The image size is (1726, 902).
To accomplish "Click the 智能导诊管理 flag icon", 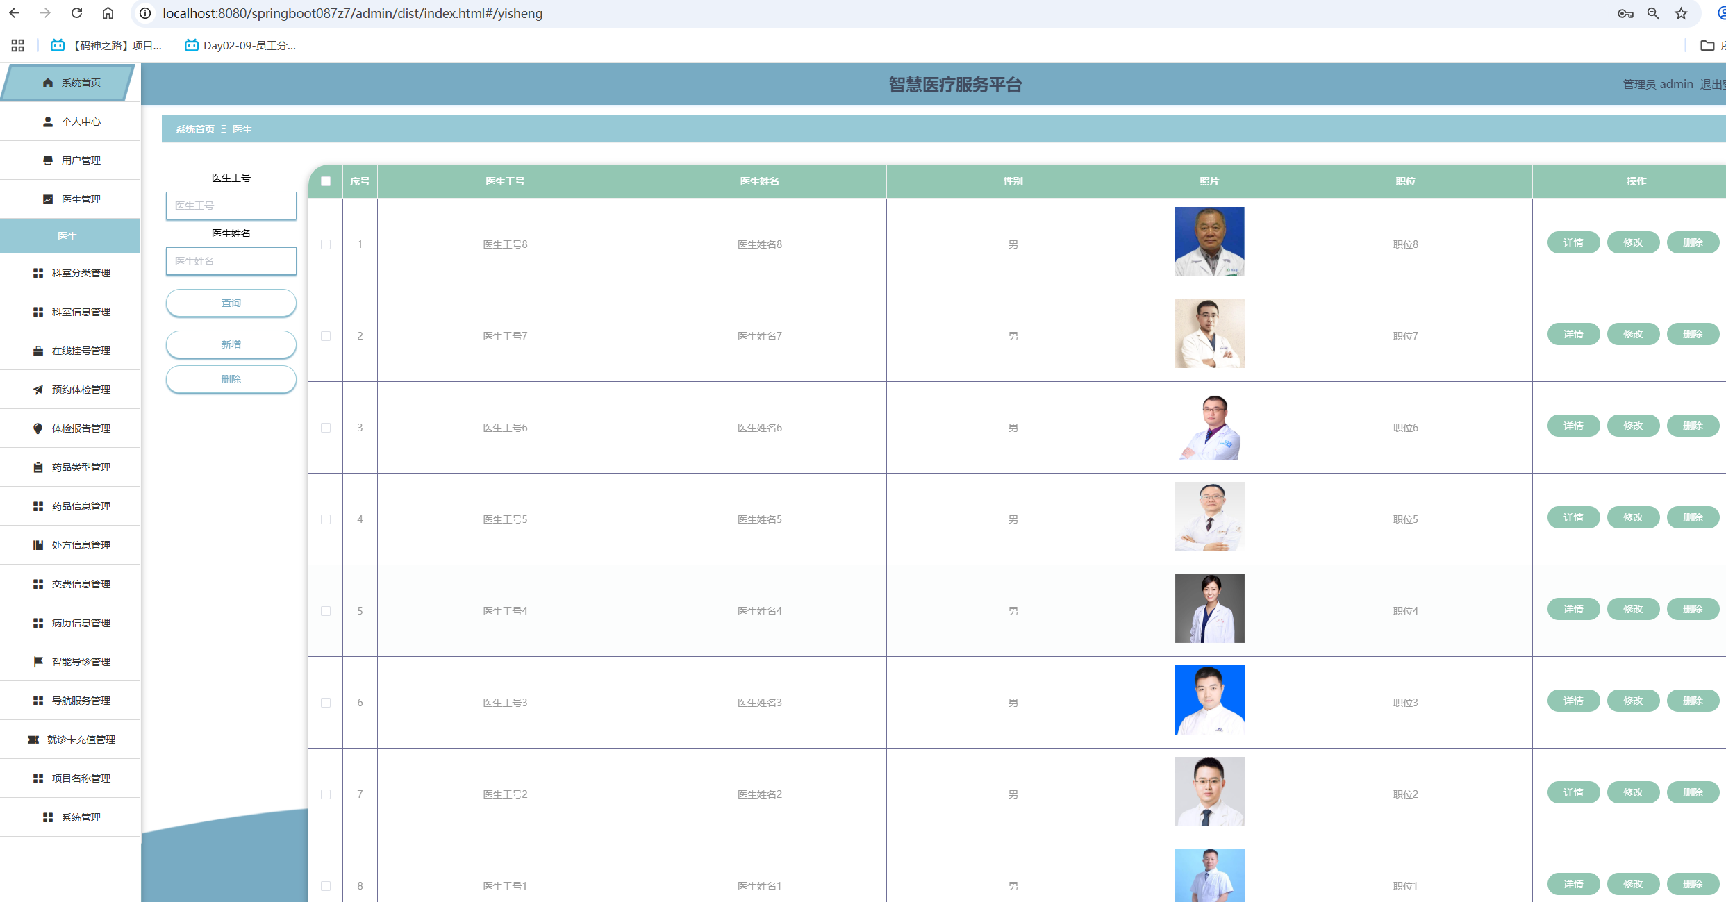I will 38,662.
